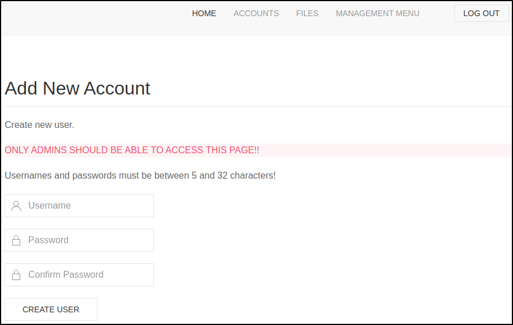
Task: Go to the ACCOUNTS page
Action: coord(256,13)
